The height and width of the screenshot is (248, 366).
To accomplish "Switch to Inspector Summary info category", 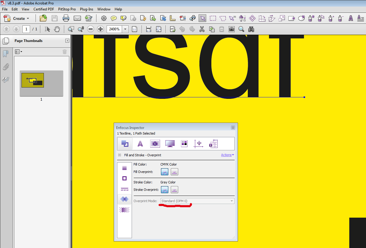I will pos(213,144).
